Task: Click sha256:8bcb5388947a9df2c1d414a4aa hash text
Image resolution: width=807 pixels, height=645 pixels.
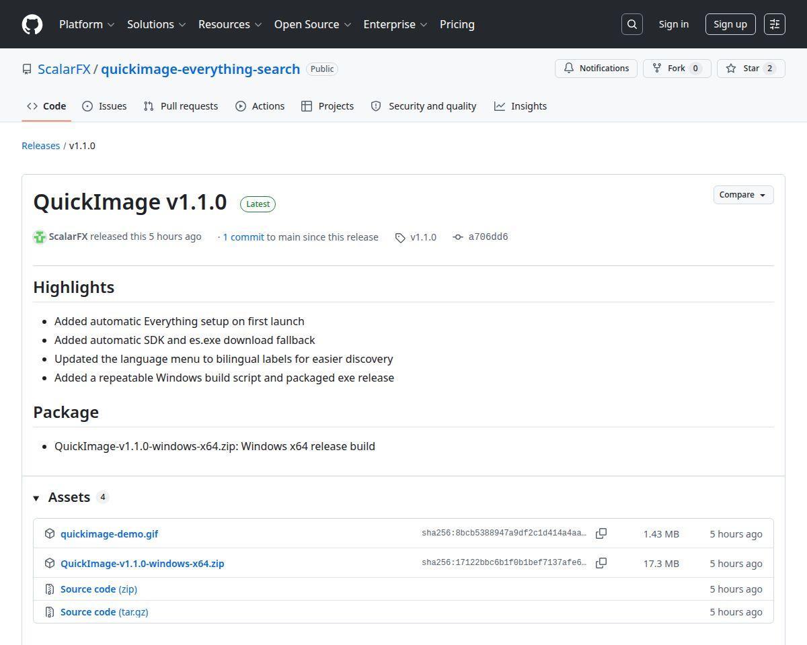Action: click(504, 533)
